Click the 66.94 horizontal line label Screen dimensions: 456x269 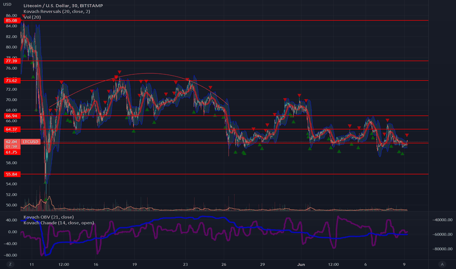(12, 116)
